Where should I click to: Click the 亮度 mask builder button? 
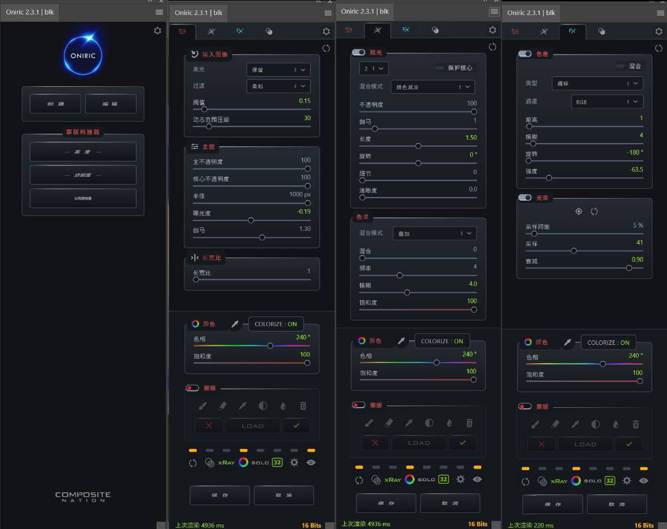83,152
